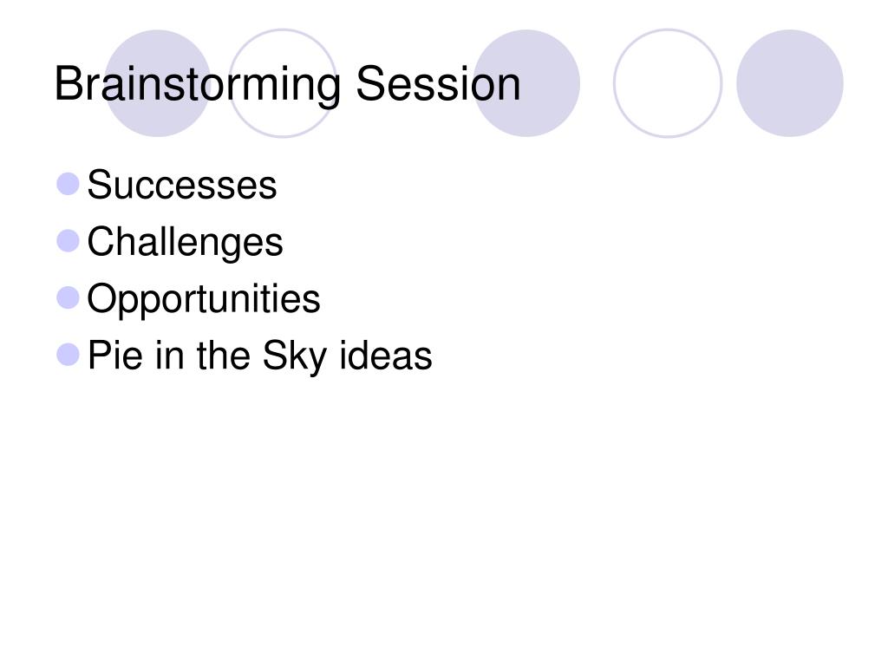This screenshot has height=666, width=888.
Task: Click the bullet dot beside Successes
Action: (68, 184)
